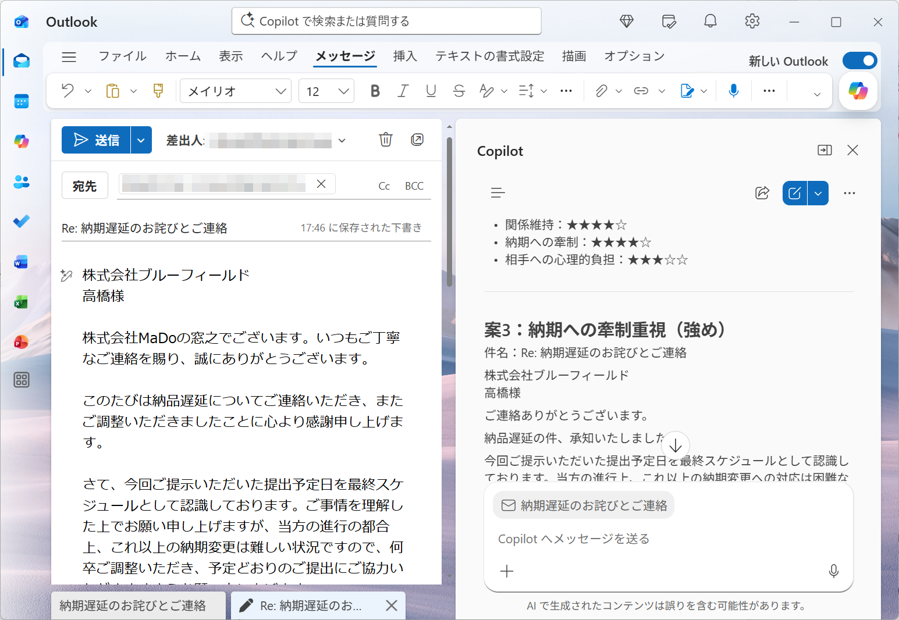
Task: Open Calendar in the left sidebar
Action: click(22, 102)
